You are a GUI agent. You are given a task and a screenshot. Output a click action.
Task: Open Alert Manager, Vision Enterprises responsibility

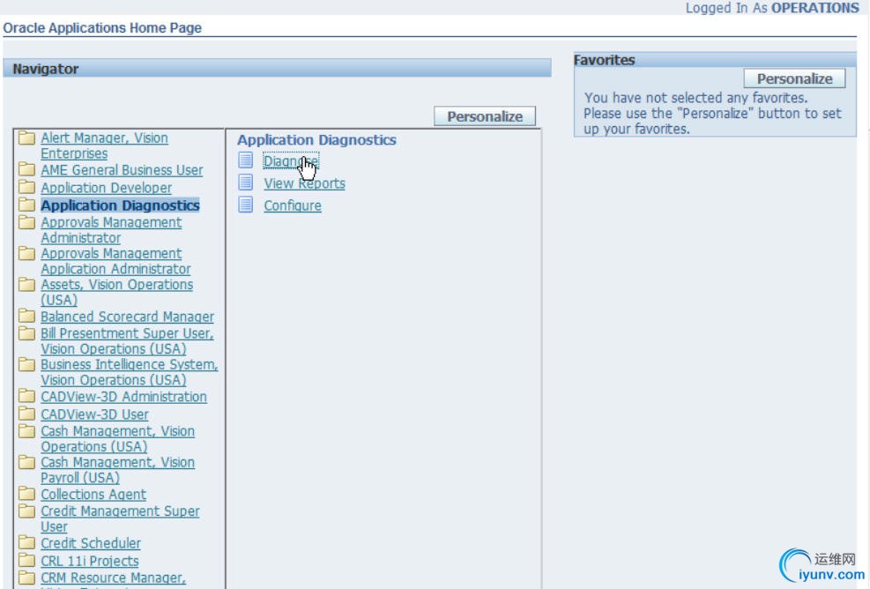click(x=104, y=145)
